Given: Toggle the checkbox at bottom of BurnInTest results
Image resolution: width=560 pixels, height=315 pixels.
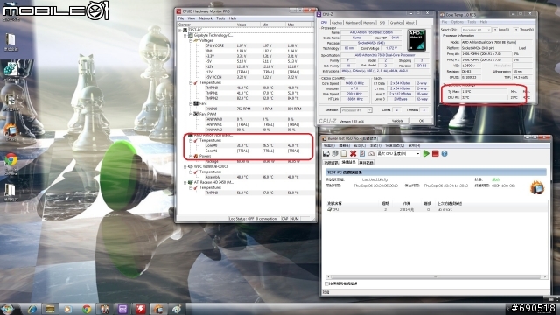Looking at the screenshot, I should click(x=326, y=283).
